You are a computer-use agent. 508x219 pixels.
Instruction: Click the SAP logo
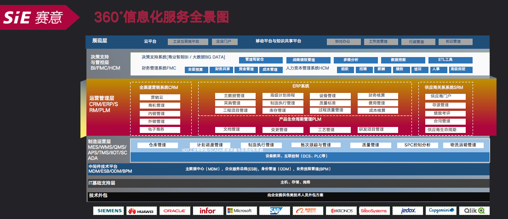click(x=274, y=211)
